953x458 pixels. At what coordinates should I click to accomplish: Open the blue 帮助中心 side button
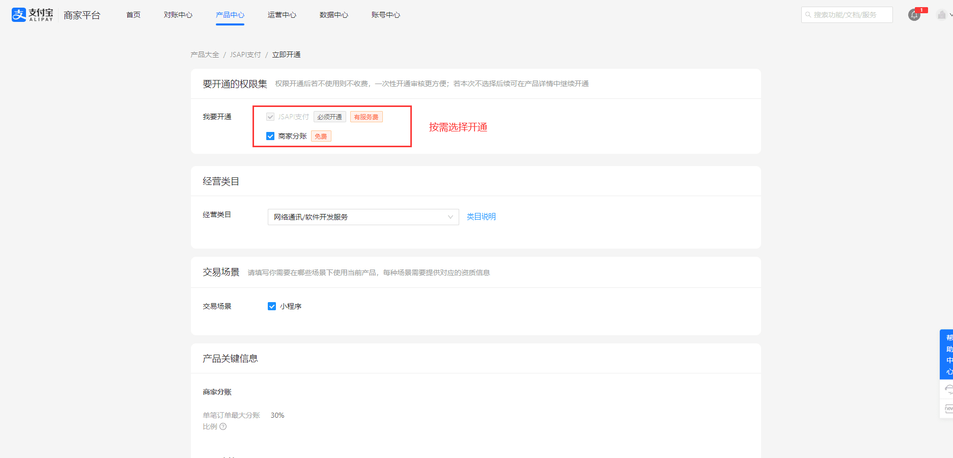[947, 354]
